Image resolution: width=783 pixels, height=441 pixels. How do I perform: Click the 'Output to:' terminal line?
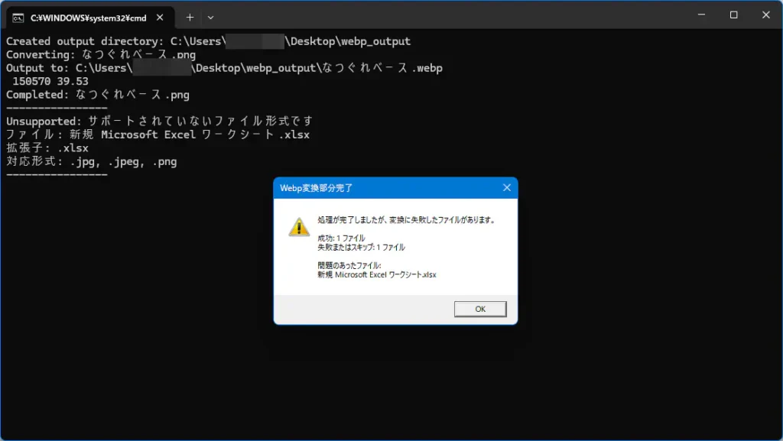224,68
